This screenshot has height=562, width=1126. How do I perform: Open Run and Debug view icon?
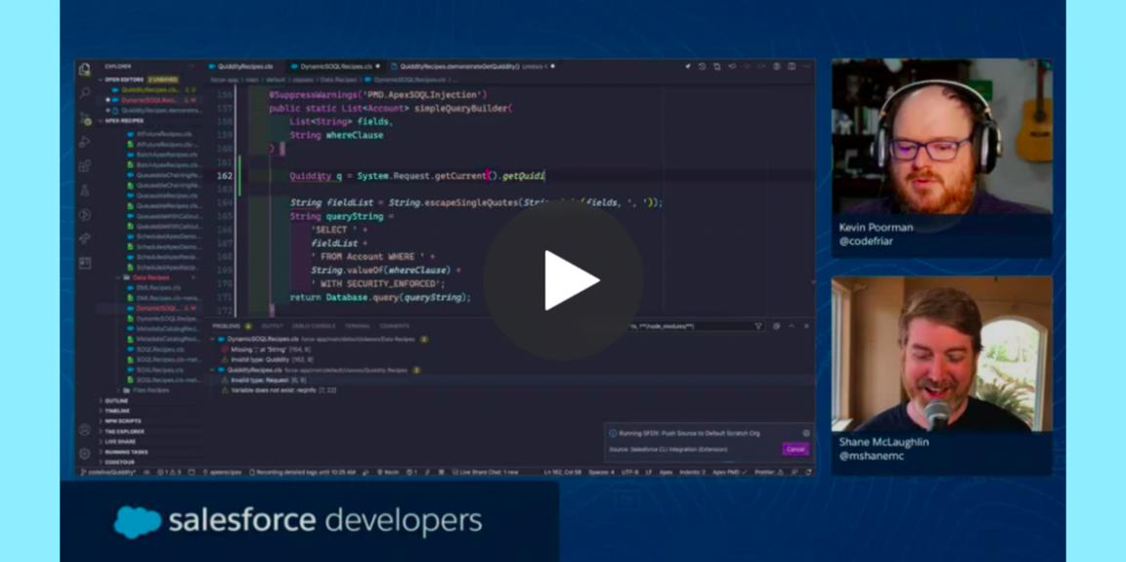pos(85,142)
